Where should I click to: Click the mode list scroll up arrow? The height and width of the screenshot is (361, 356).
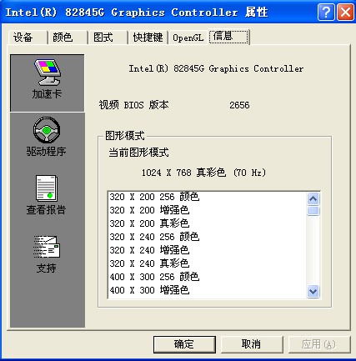[x=313, y=198]
